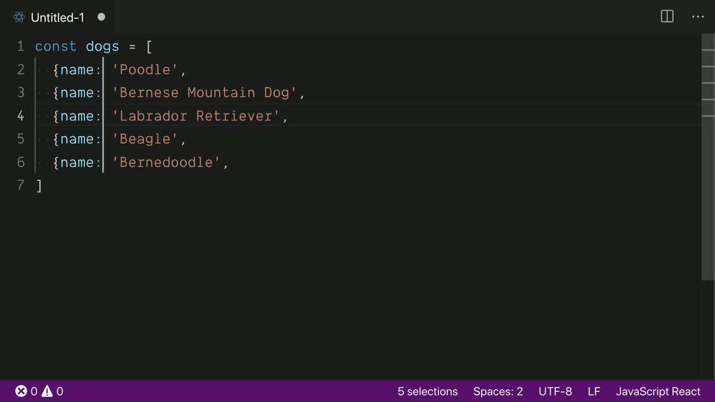Open indentation settings via Spaces: 2
This screenshot has height=402, width=715.
[498, 391]
